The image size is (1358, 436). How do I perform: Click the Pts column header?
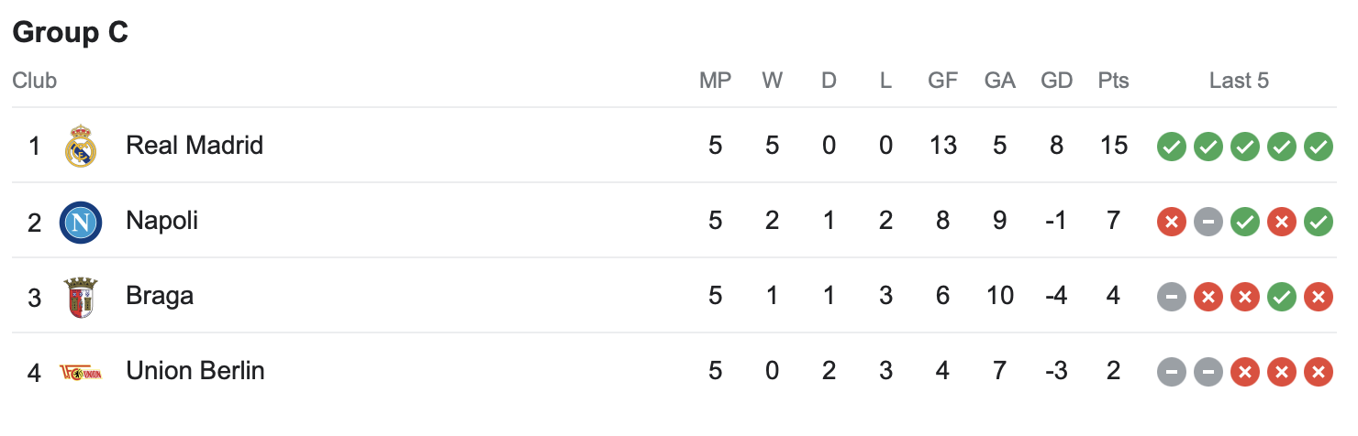[1113, 81]
